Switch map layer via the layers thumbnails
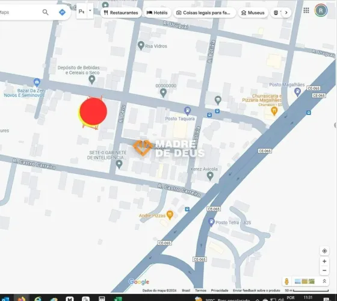 [305, 281]
